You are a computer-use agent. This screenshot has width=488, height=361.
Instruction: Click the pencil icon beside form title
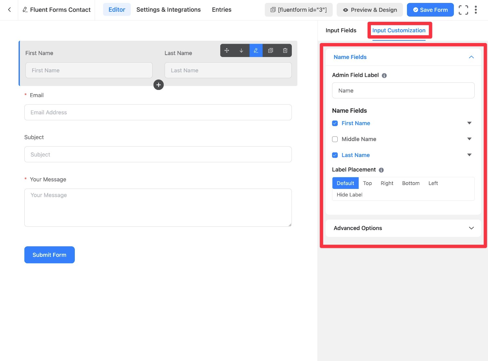click(x=25, y=10)
